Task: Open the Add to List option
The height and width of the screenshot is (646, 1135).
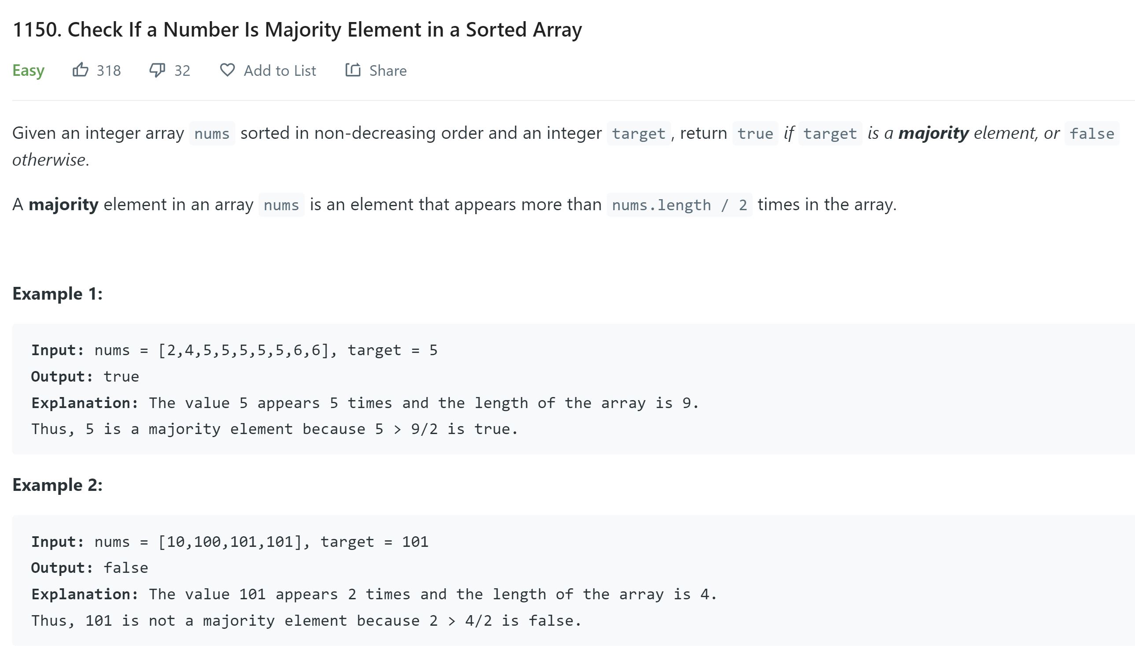Action: pos(279,71)
